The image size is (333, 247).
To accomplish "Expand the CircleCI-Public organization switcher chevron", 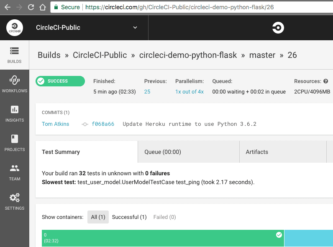I will point(135,28).
